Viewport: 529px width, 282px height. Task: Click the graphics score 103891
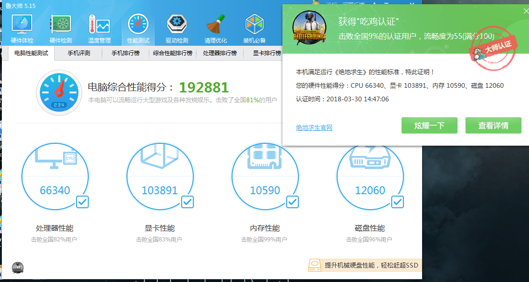160,190
